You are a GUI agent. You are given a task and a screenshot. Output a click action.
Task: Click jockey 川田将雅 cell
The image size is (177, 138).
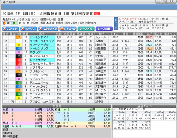[x=101, y=45]
